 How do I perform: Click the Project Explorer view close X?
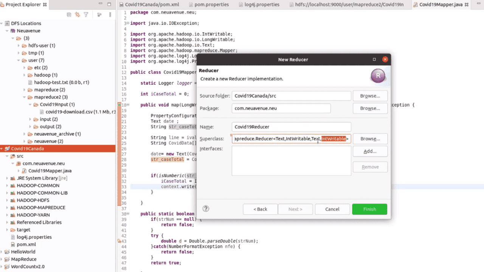pyautogui.click(x=45, y=5)
